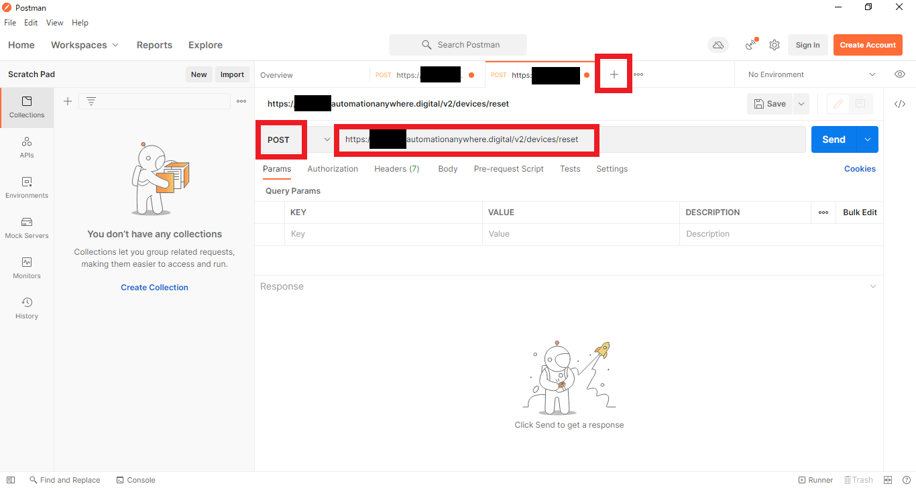Switch to the Headers (7) tab
Screen dimensions: 916x488
click(x=397, y=169)
